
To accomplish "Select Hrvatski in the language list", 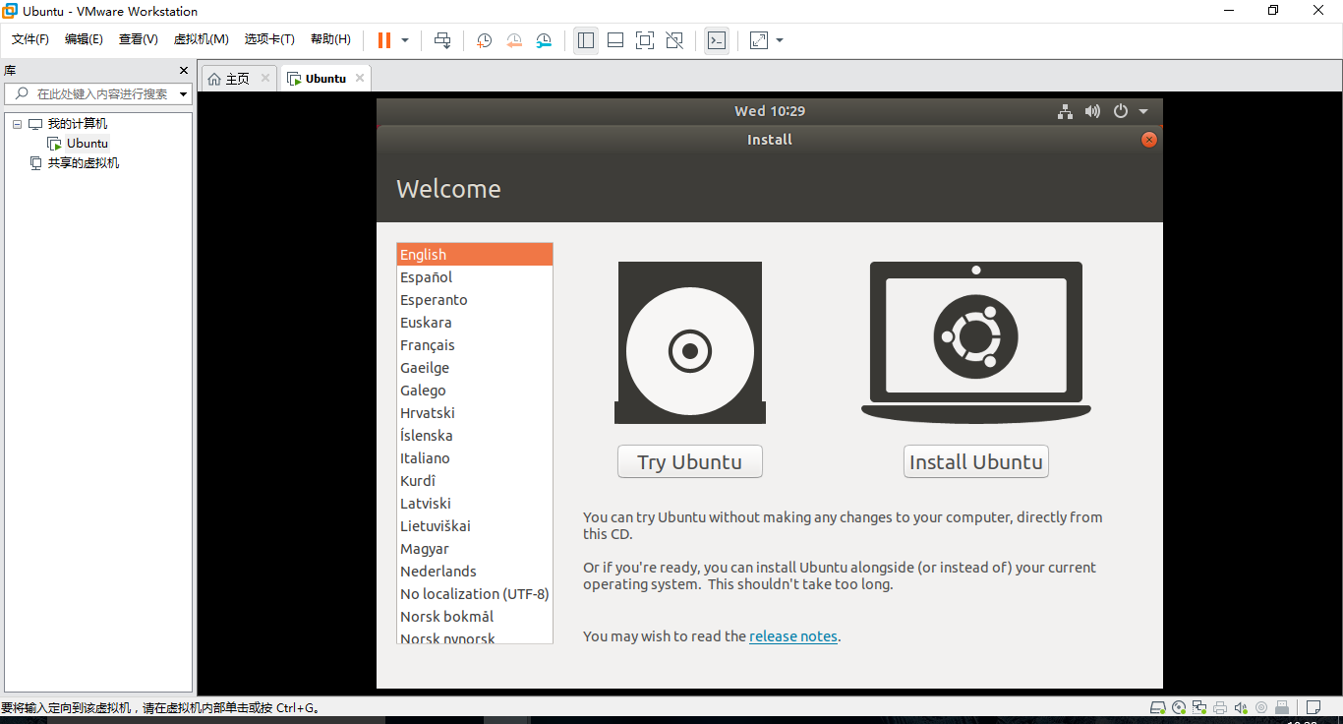I will pyautogui.click(x=475, y=413).
